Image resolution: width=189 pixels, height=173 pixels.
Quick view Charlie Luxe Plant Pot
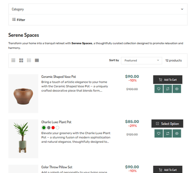point(177,133)
